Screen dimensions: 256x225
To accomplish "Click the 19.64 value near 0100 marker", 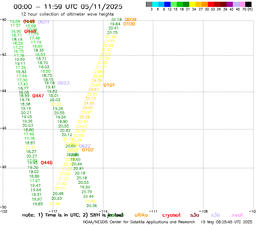I will click(x=115, y=24).
